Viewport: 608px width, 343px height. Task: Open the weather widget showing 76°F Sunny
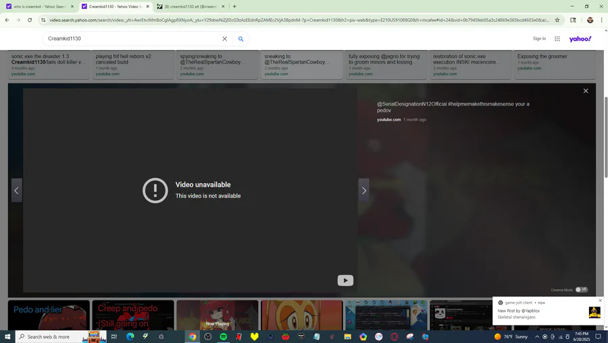511,337
